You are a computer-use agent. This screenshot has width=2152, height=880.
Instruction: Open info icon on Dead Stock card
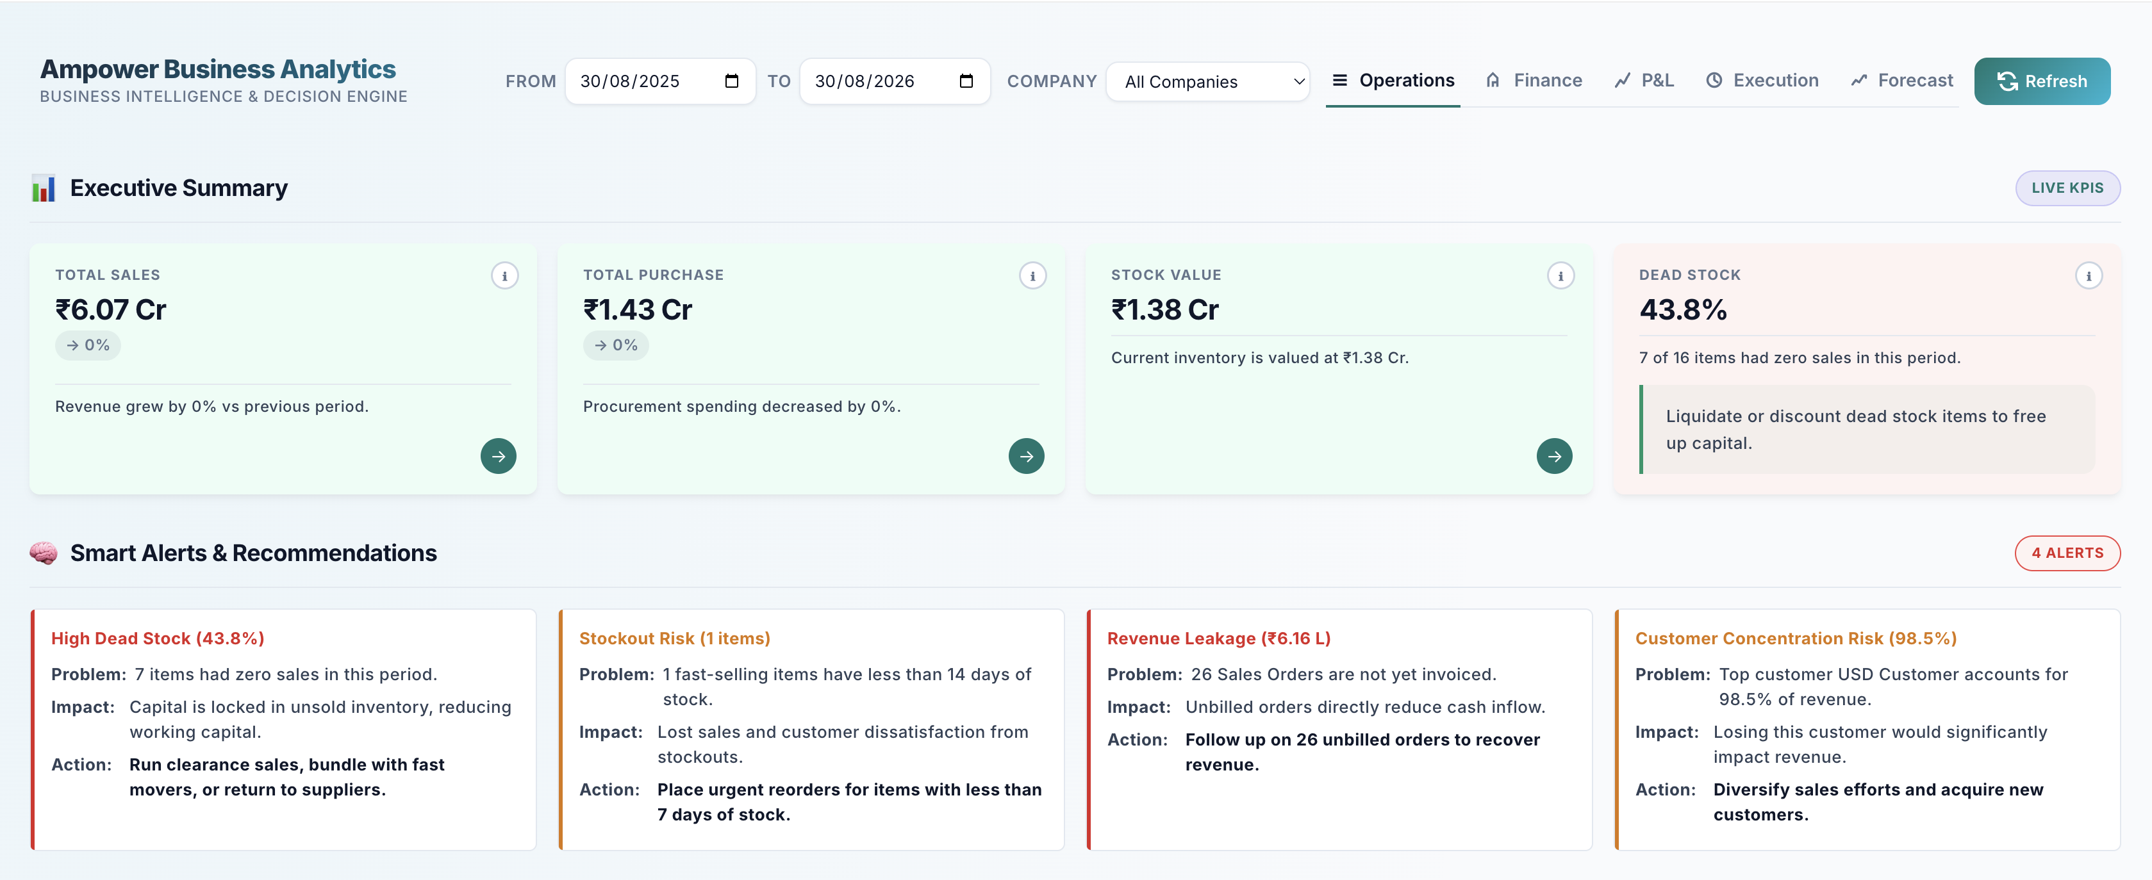tap(2089, 275)
